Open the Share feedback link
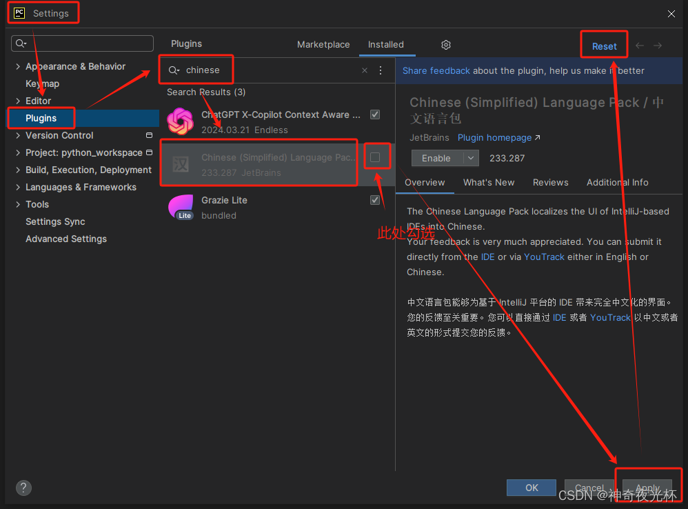Image resolution: width=688 pixels, height=509 pixels. tap(436, 70)
